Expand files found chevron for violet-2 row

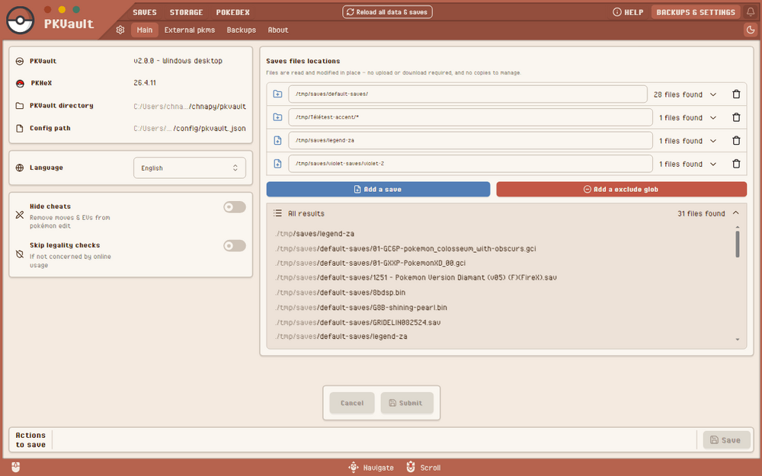coord(713,165)
